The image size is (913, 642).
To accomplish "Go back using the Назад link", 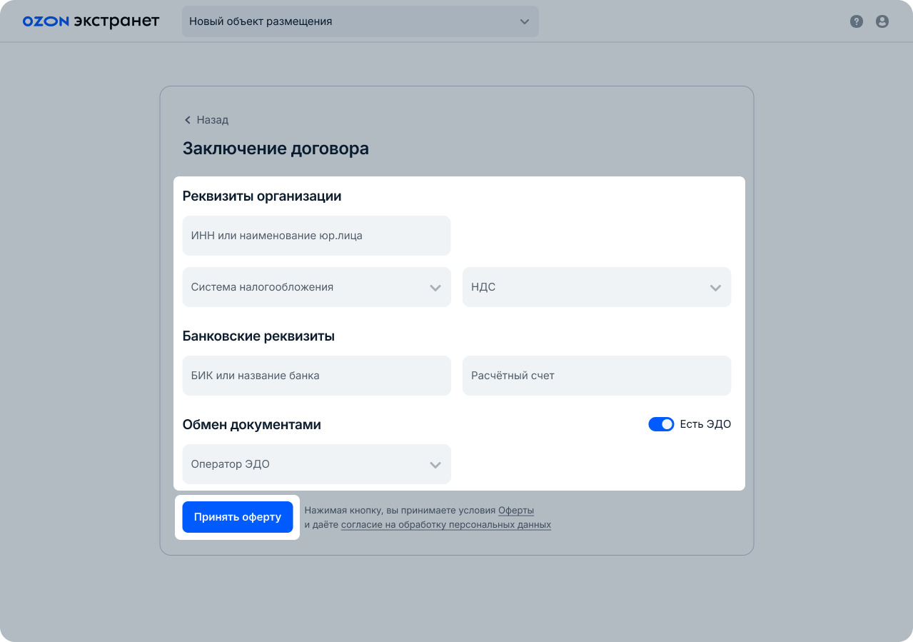I will (x=212, y=120).
